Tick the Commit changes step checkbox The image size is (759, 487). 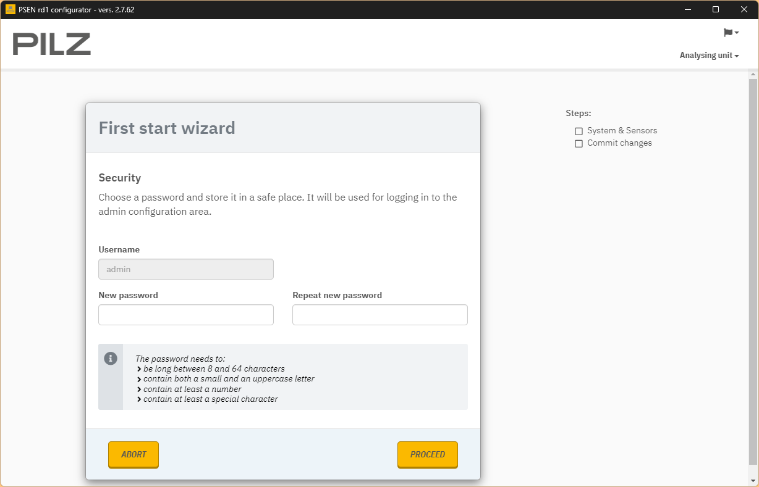tap(579, 144)
